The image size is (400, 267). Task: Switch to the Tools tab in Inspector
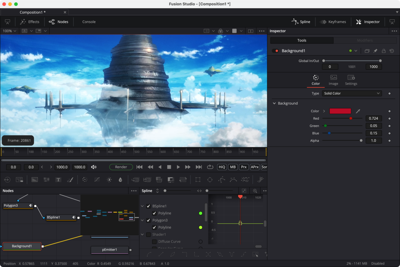pos(302,40)
